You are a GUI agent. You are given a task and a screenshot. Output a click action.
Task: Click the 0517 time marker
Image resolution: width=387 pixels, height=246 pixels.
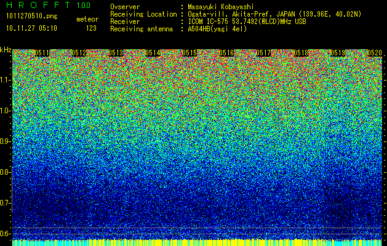pos(263,53)
